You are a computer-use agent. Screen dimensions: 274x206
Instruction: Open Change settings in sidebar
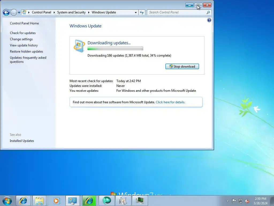pos(21,39)
